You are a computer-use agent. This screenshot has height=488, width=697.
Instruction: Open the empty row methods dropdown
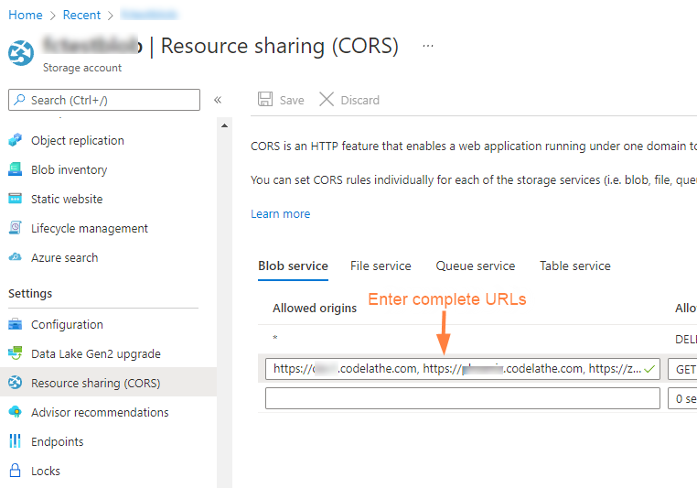(x=682, y=399)
